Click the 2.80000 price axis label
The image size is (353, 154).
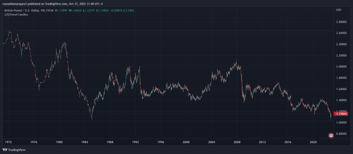click(341, 22)
